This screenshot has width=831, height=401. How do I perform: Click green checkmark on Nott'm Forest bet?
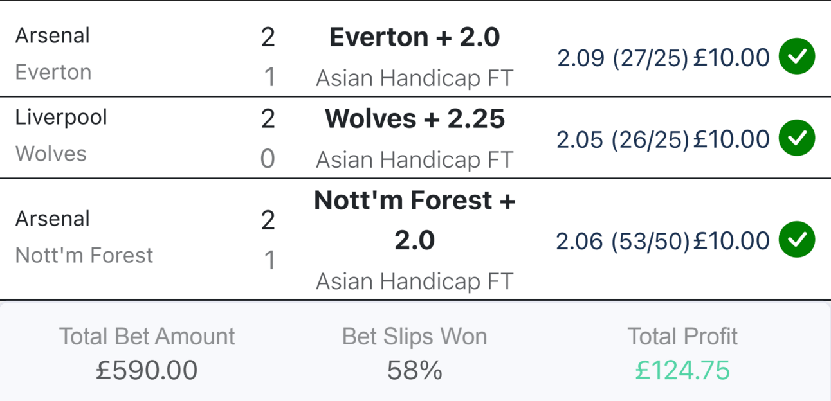(x=797, y=240)
